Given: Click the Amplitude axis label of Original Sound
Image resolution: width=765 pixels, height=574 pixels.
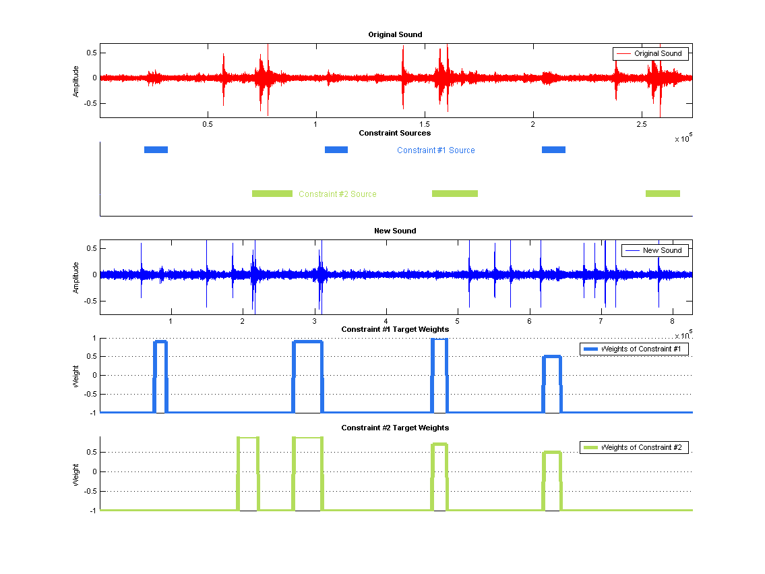Looking at the screenshot, I should pos(76,81).
